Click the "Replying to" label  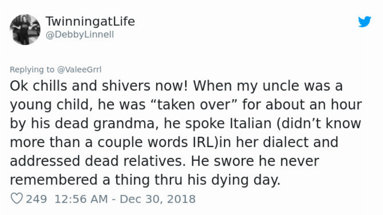[x=32, y=69]
